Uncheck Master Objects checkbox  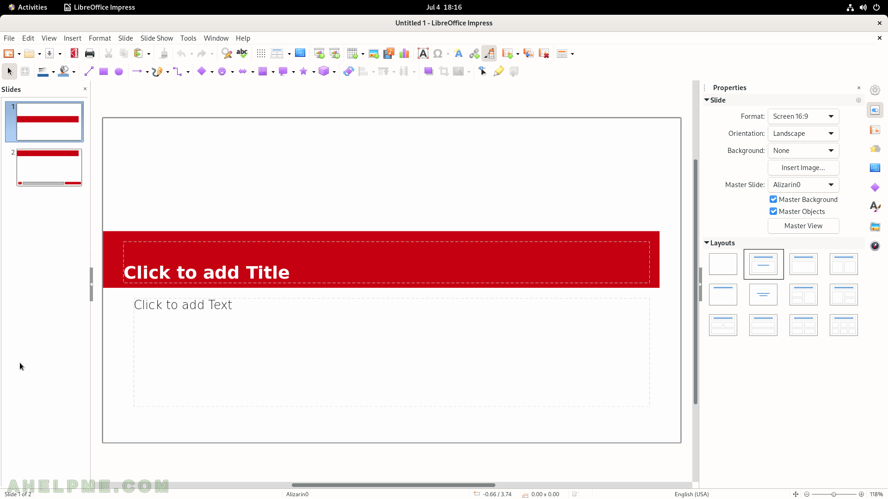click(773, 212)
